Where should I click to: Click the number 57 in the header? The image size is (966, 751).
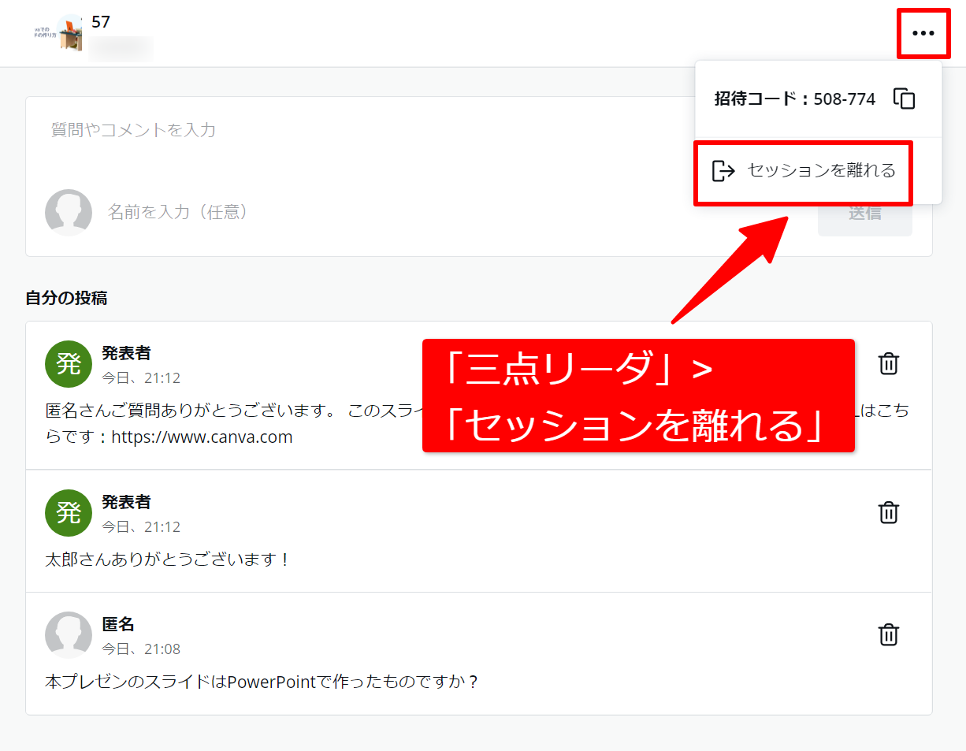101,21
